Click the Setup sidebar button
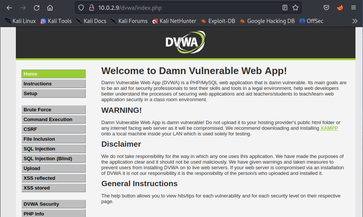Image resolution: width=363 pixels, height=217 pixels. click(x=53, y=93)
